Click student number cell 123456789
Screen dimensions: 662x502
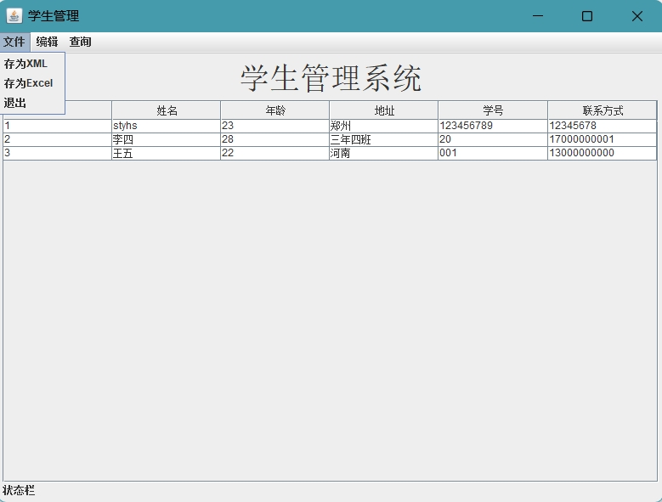tap(493, 126)
